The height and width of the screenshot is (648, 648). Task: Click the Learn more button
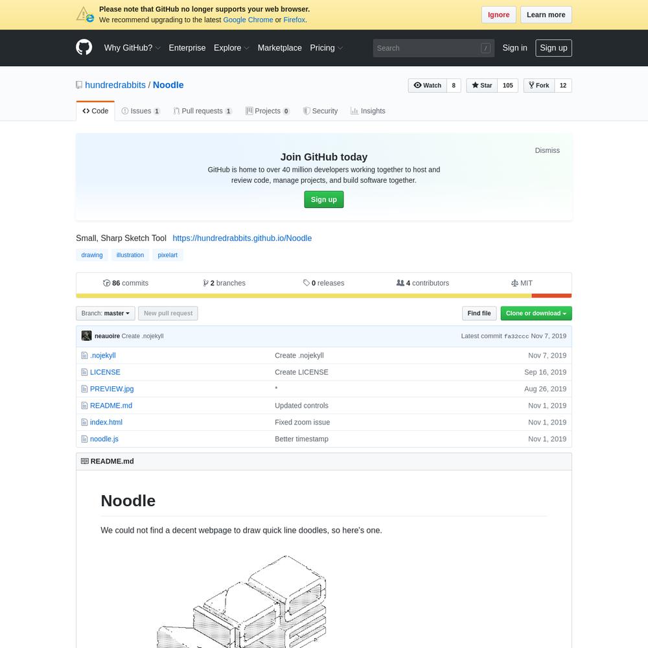click(546, 15)
